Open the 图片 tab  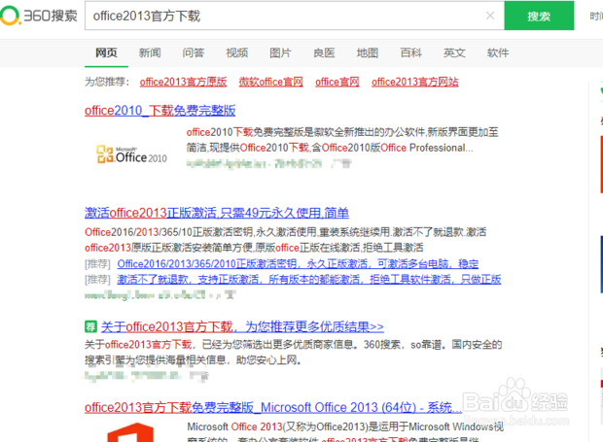[280, 52]
